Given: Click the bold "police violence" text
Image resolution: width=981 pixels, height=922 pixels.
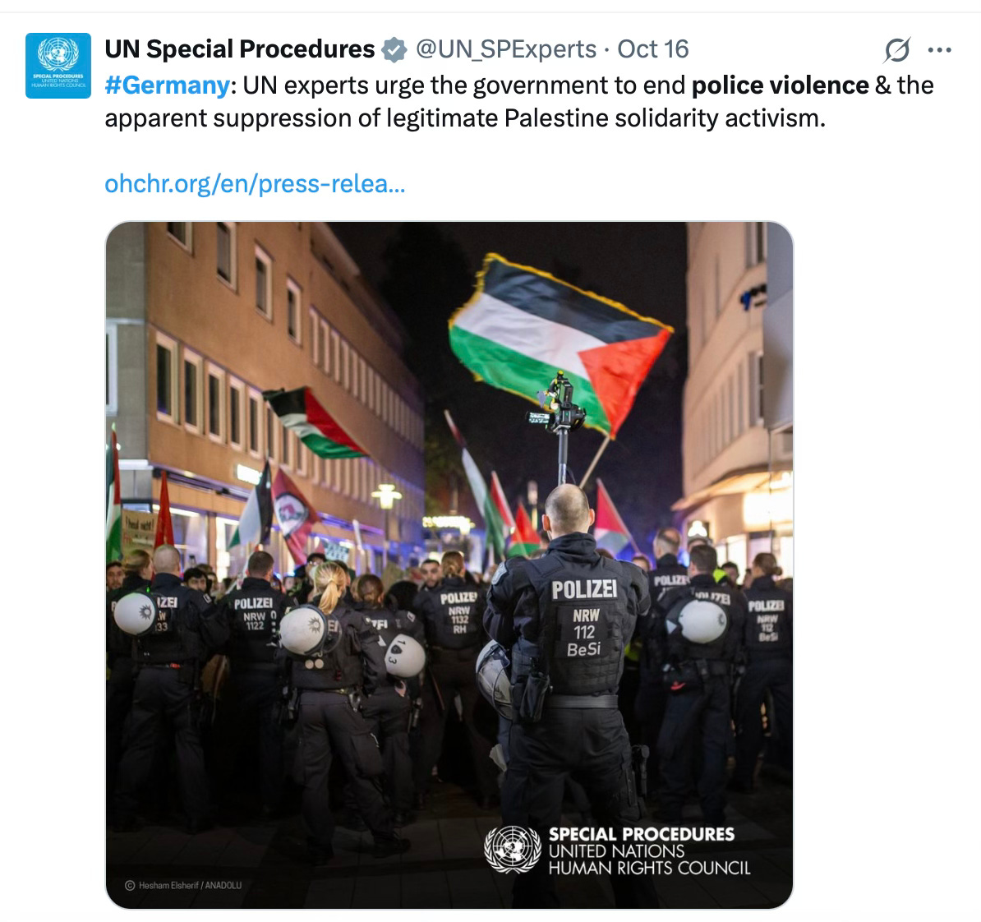Looking at the screenshot, I should point(781,85).
